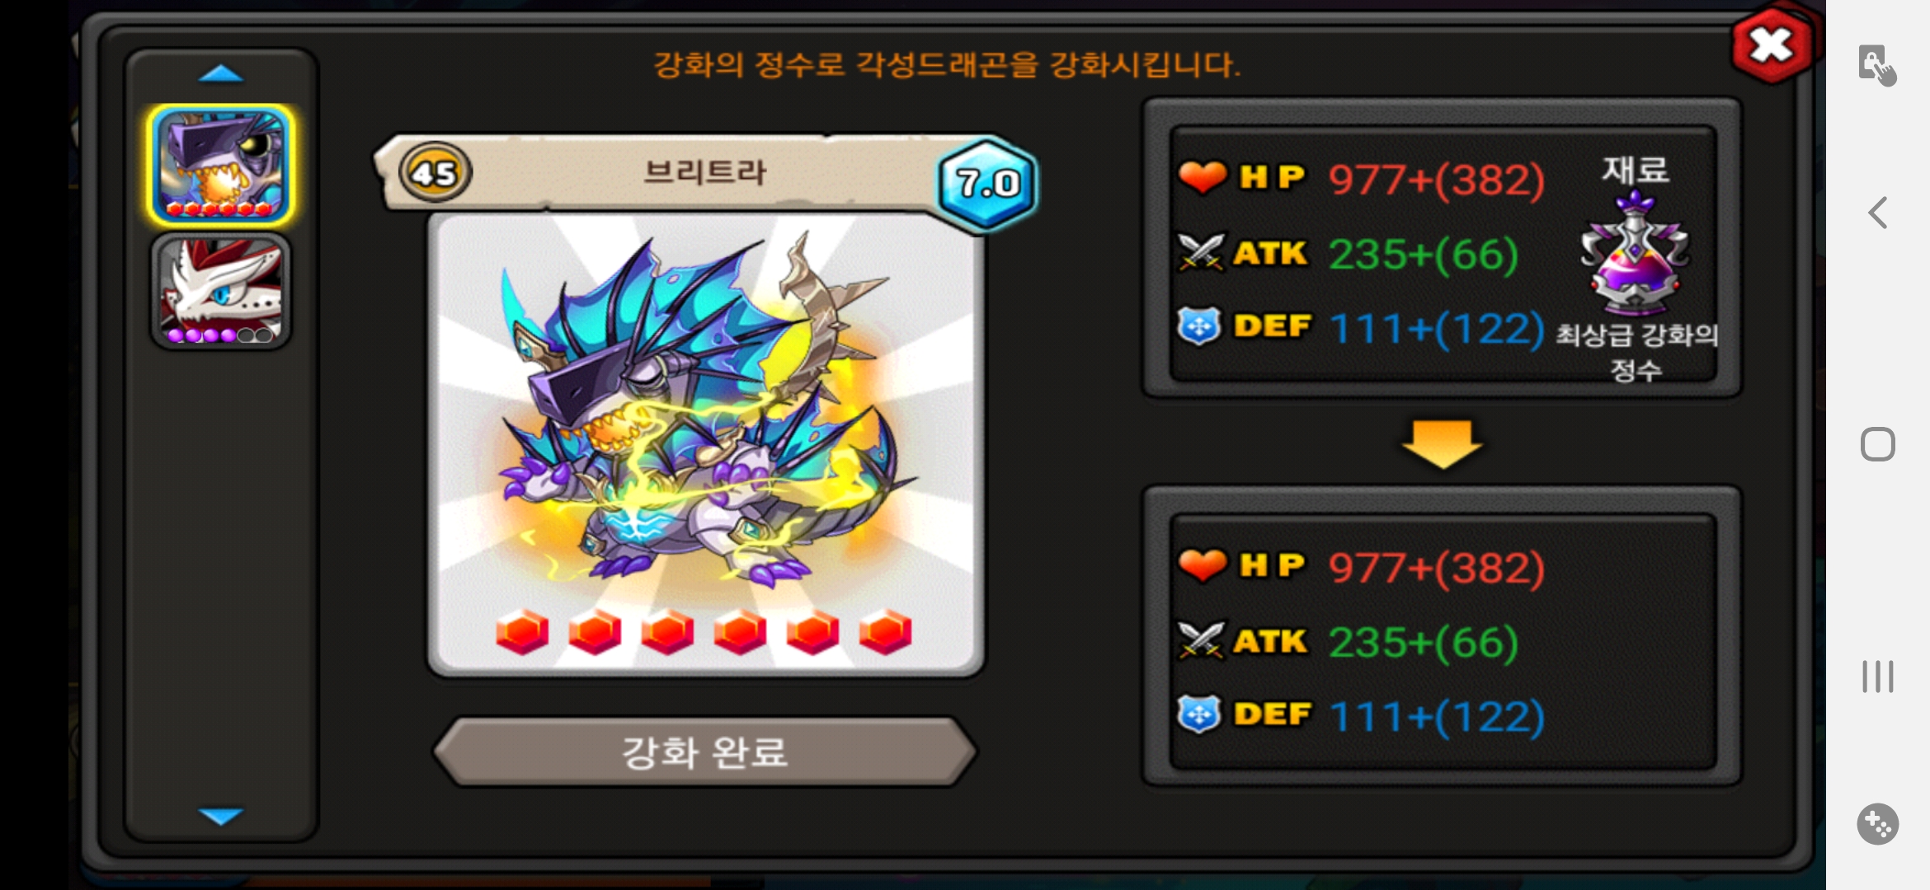1930x890 pixels.
Task: Open the game tools controller icon
Action: click(x=1878, y=824)
